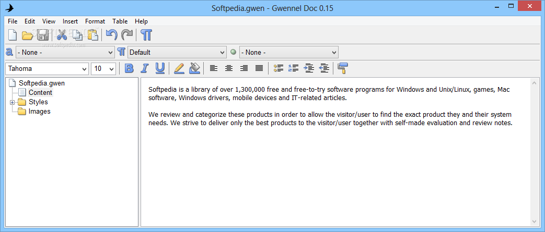Toggle paragraph marks with the large pilcrow icon

click(146, 35)
